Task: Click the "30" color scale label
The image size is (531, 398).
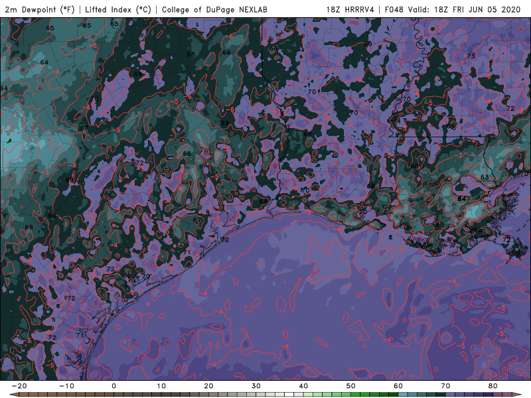Action: pyautogui.click(x=256, y=386)
